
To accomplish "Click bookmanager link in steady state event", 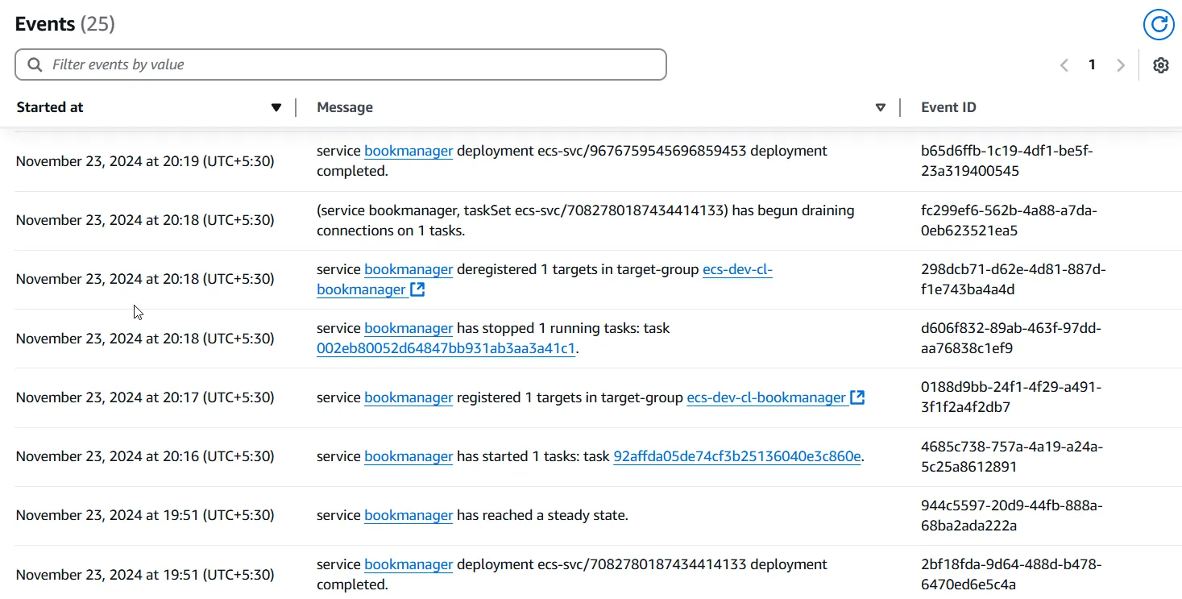I will pos(409,515).
